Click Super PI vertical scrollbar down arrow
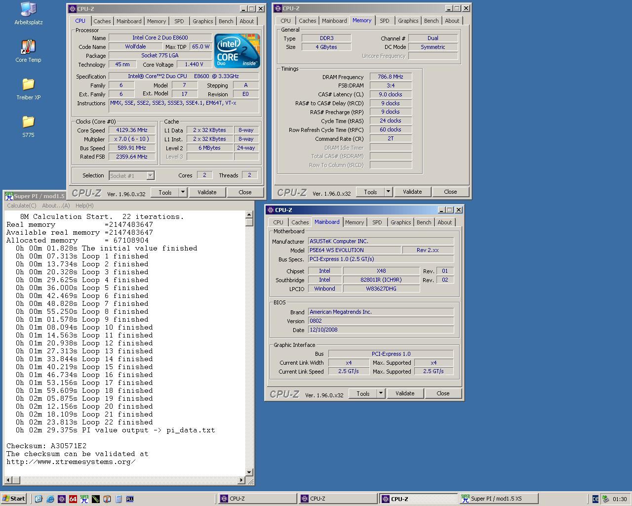 (x=249, y=472)
